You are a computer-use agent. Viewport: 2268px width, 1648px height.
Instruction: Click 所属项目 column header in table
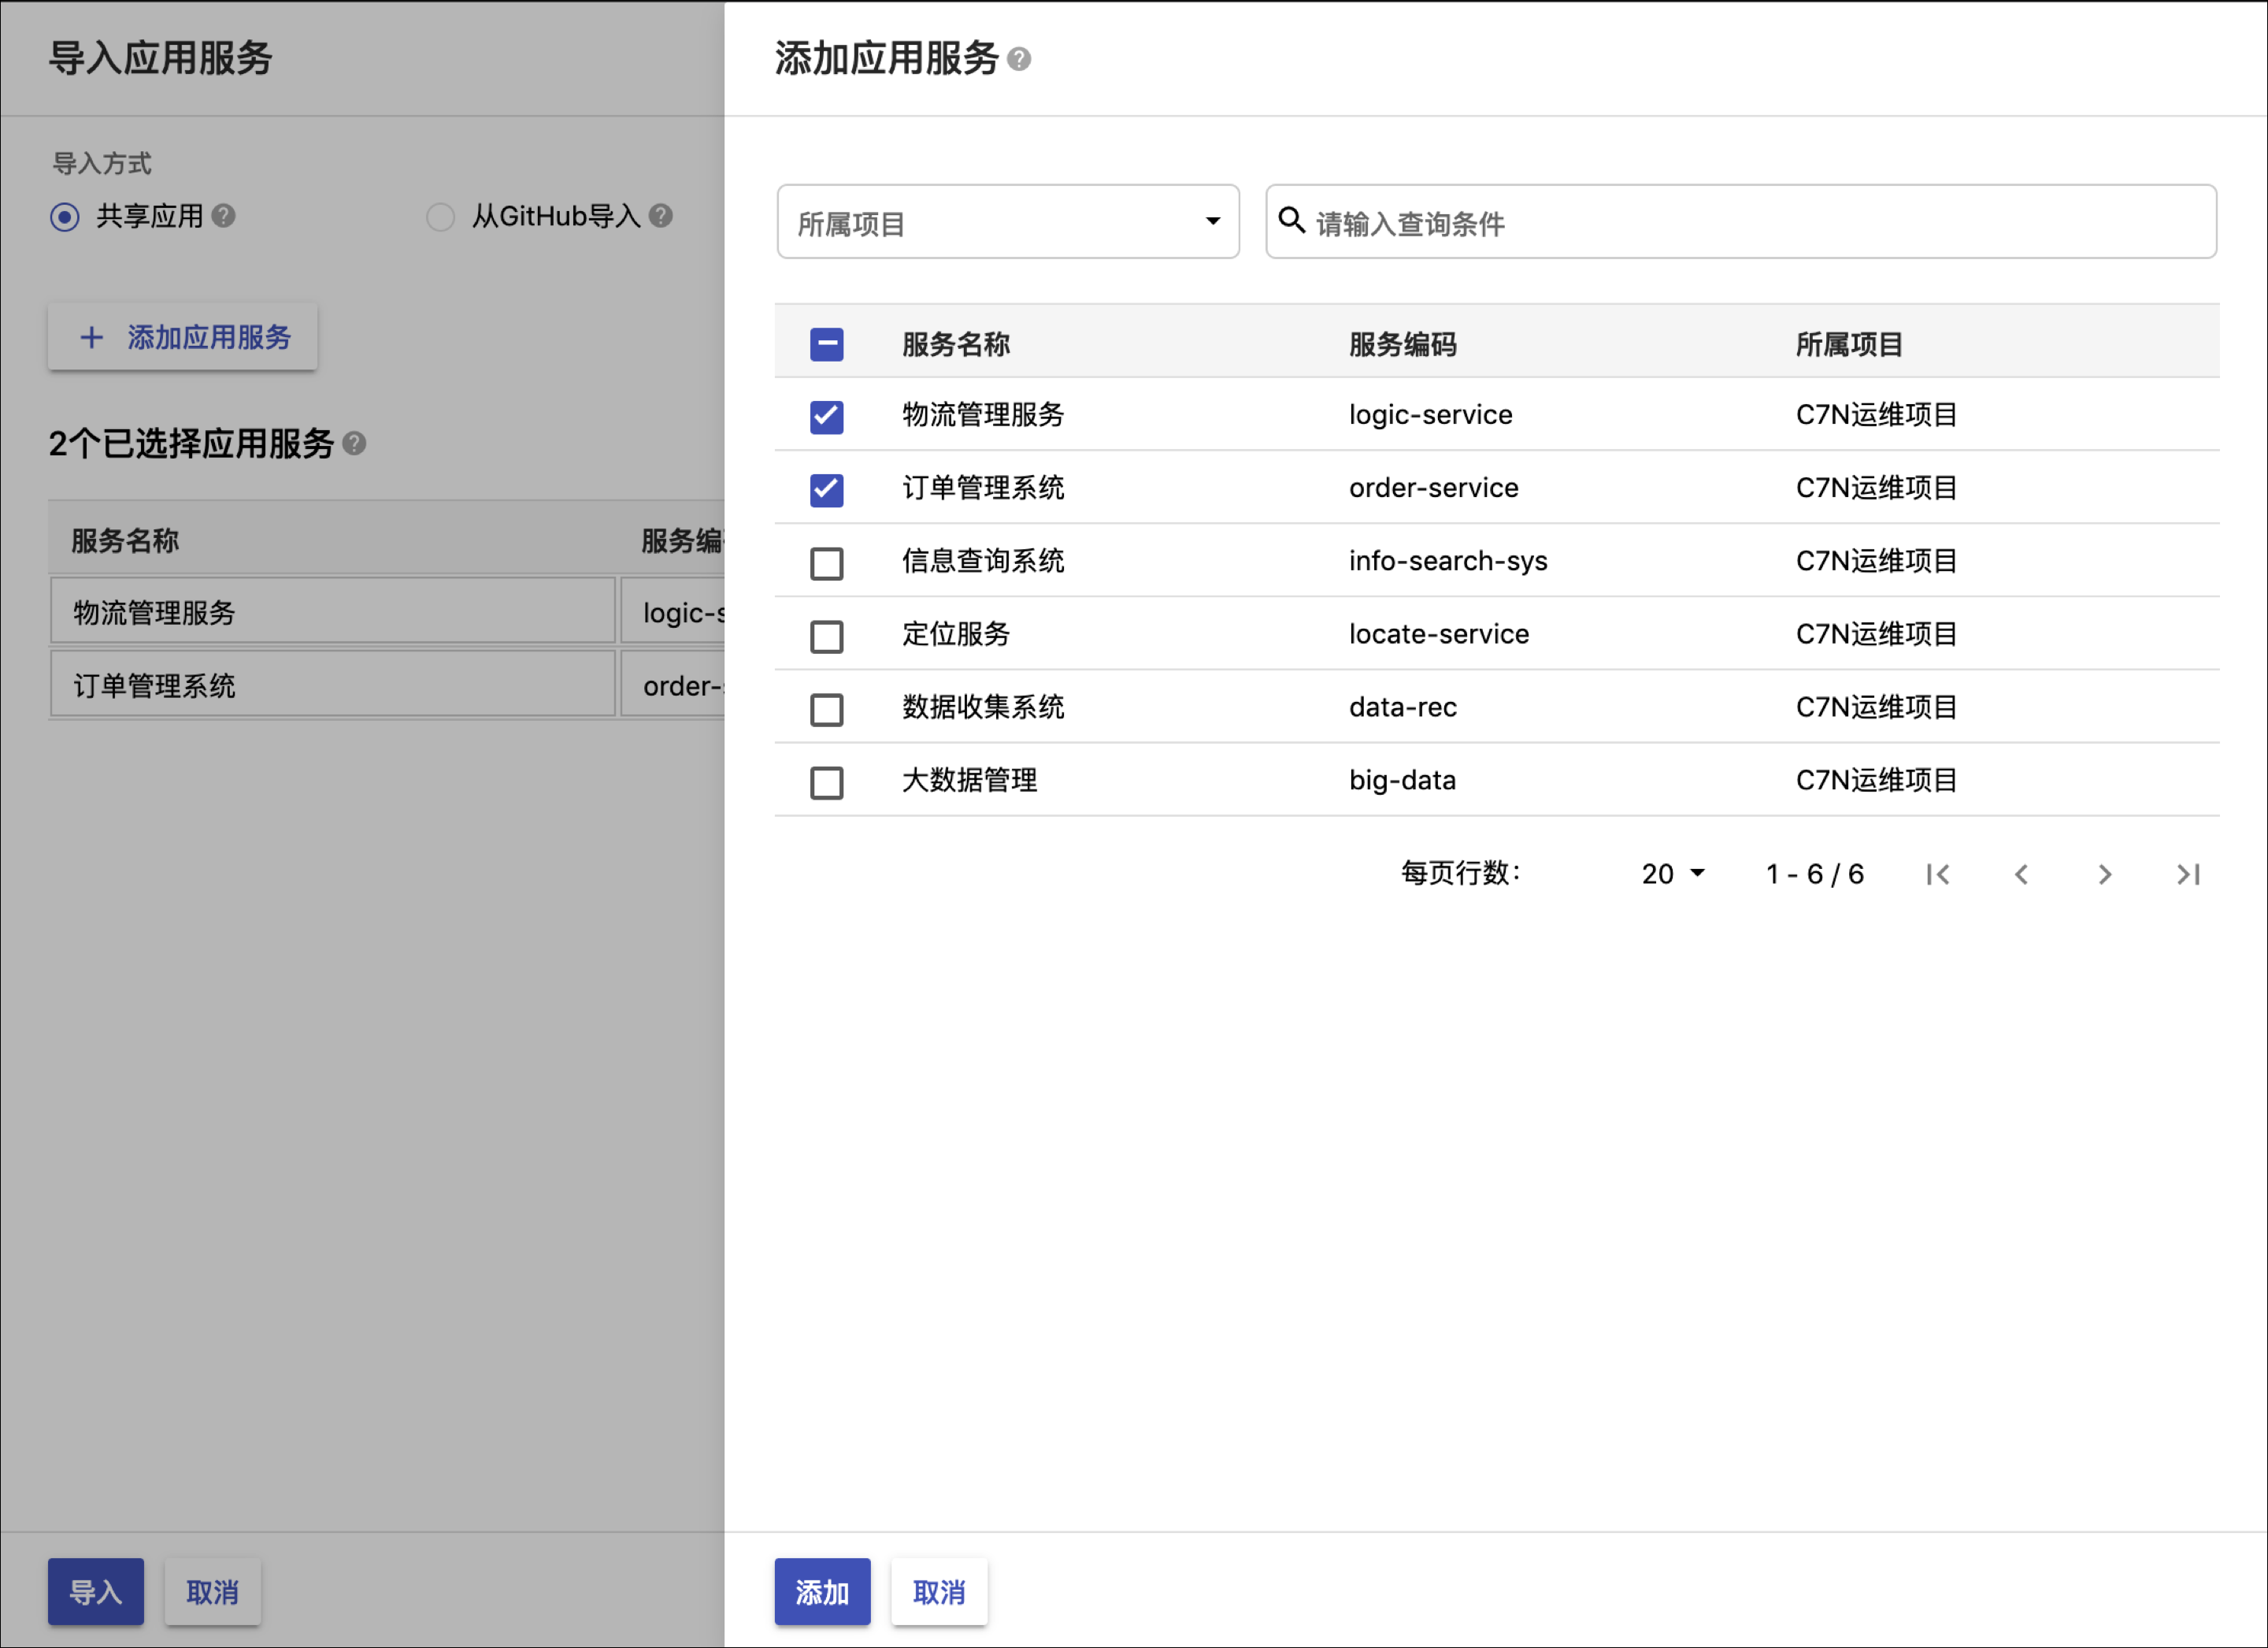1850,344
